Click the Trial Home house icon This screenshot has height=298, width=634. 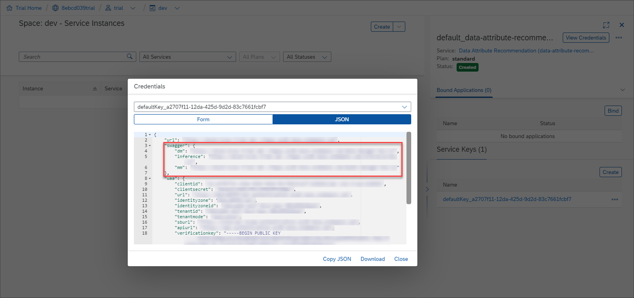pyautogui.click(x=9, y=8)
